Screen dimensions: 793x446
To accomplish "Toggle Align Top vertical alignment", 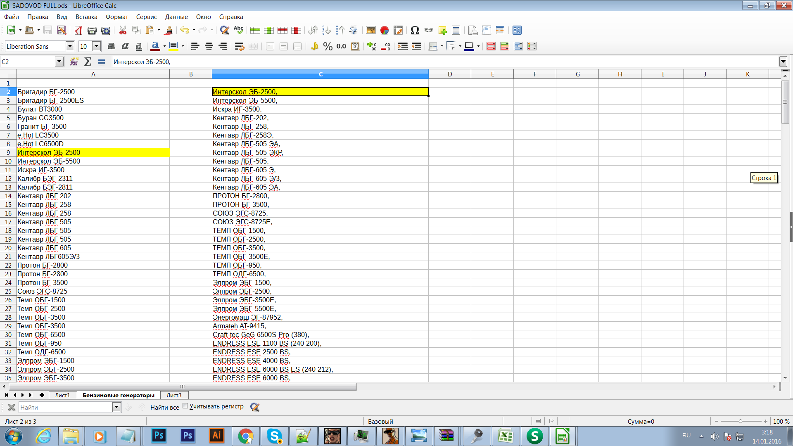I will pos(270,46).
